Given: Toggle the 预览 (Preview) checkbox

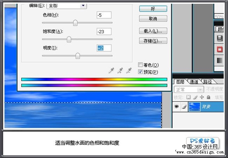Looking at the screenshot, I should tap(140, 72).
